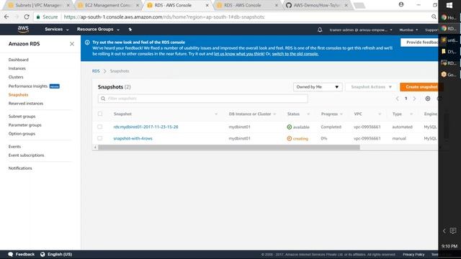Switch to AWS-Demos How-To tab
The image size is (461, 259).
(317, 5)
